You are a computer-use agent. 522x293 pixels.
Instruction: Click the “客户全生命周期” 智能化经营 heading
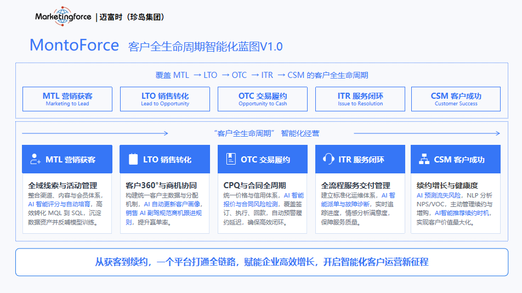[266, 133]
